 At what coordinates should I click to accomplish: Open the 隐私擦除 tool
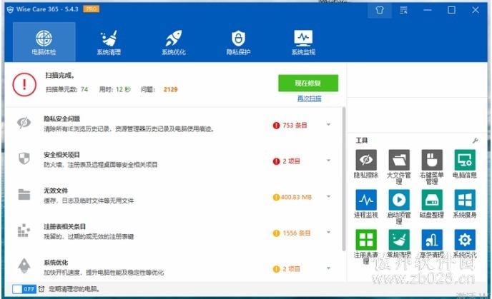tap(366, 163)
